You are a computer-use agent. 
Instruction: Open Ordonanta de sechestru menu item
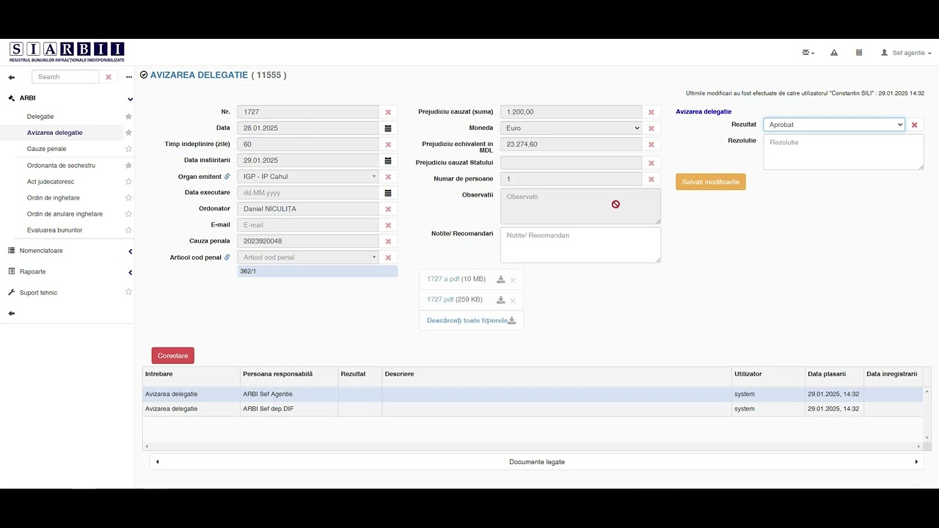point(61,166)
